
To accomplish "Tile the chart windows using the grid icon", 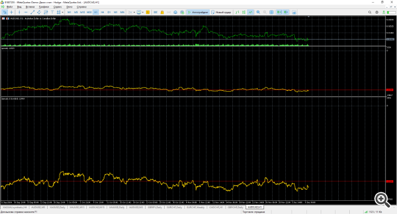I will 272,12.
